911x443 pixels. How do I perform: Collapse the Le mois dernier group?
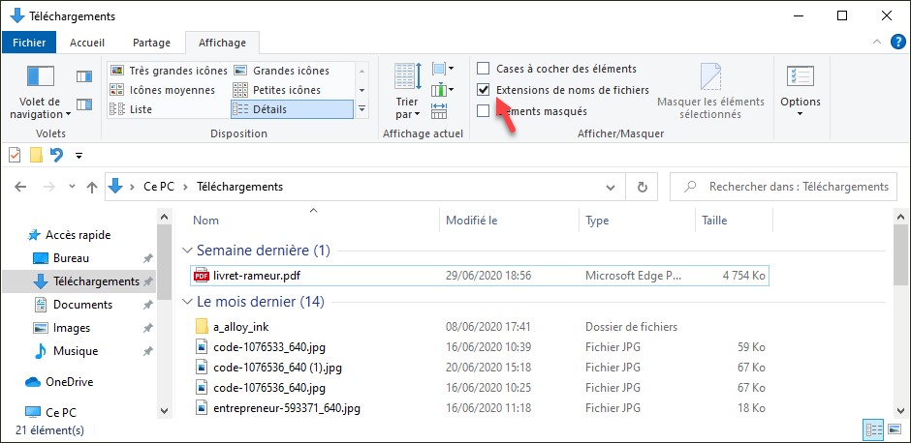[x=189, y=302]
